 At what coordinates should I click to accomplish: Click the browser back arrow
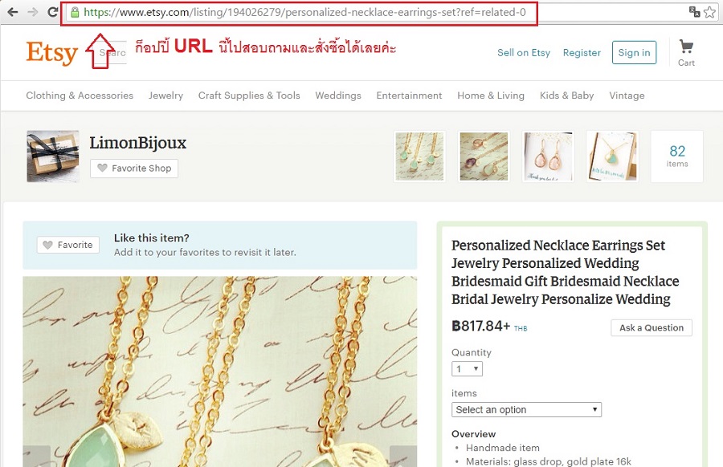point(12,12)
